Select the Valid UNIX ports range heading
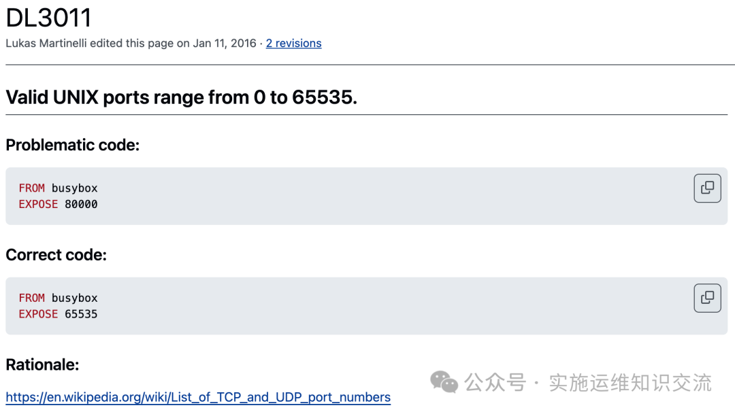This screenshot has width=735, height=412. (x=182, y=97)
